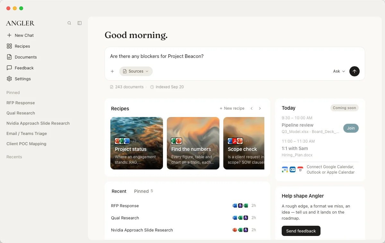Screen dimensions: 385x243
Task: Create a New recipe
Action: tap(232, 108)
